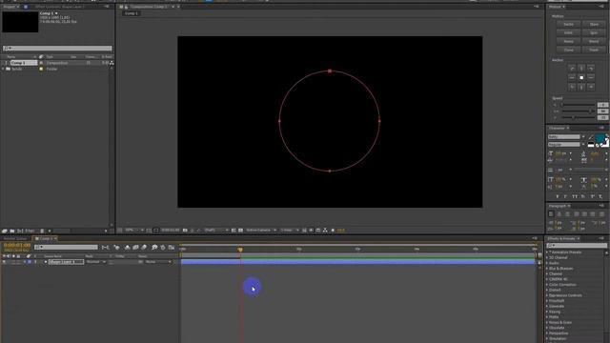Viewport: 610px width, 343px height.
Task: Click the Project panel search field
Action: 57,49
